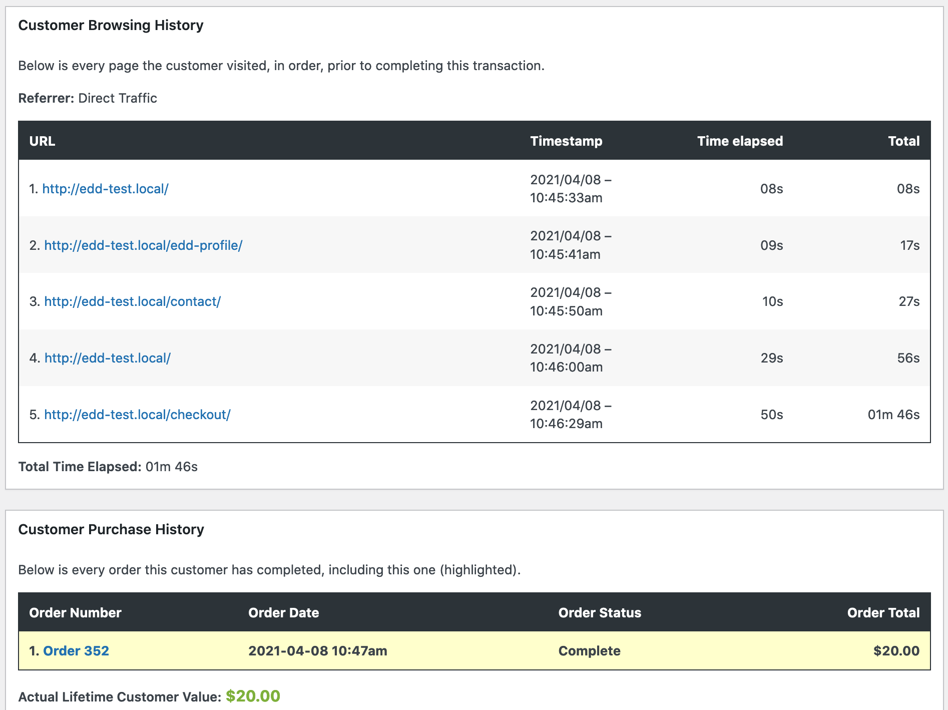This screenshot has width=948, height=710.
Task: Click the Customer Purchase History heading
Action: pyautogui.click(x=111, y=529)
